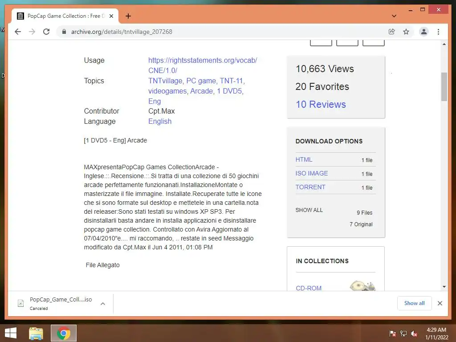Click the [1 DVD5 - Eng] Arcade text
Image resolution: width=456 pixels, height=342 pixels.
(x=115, y=140)
